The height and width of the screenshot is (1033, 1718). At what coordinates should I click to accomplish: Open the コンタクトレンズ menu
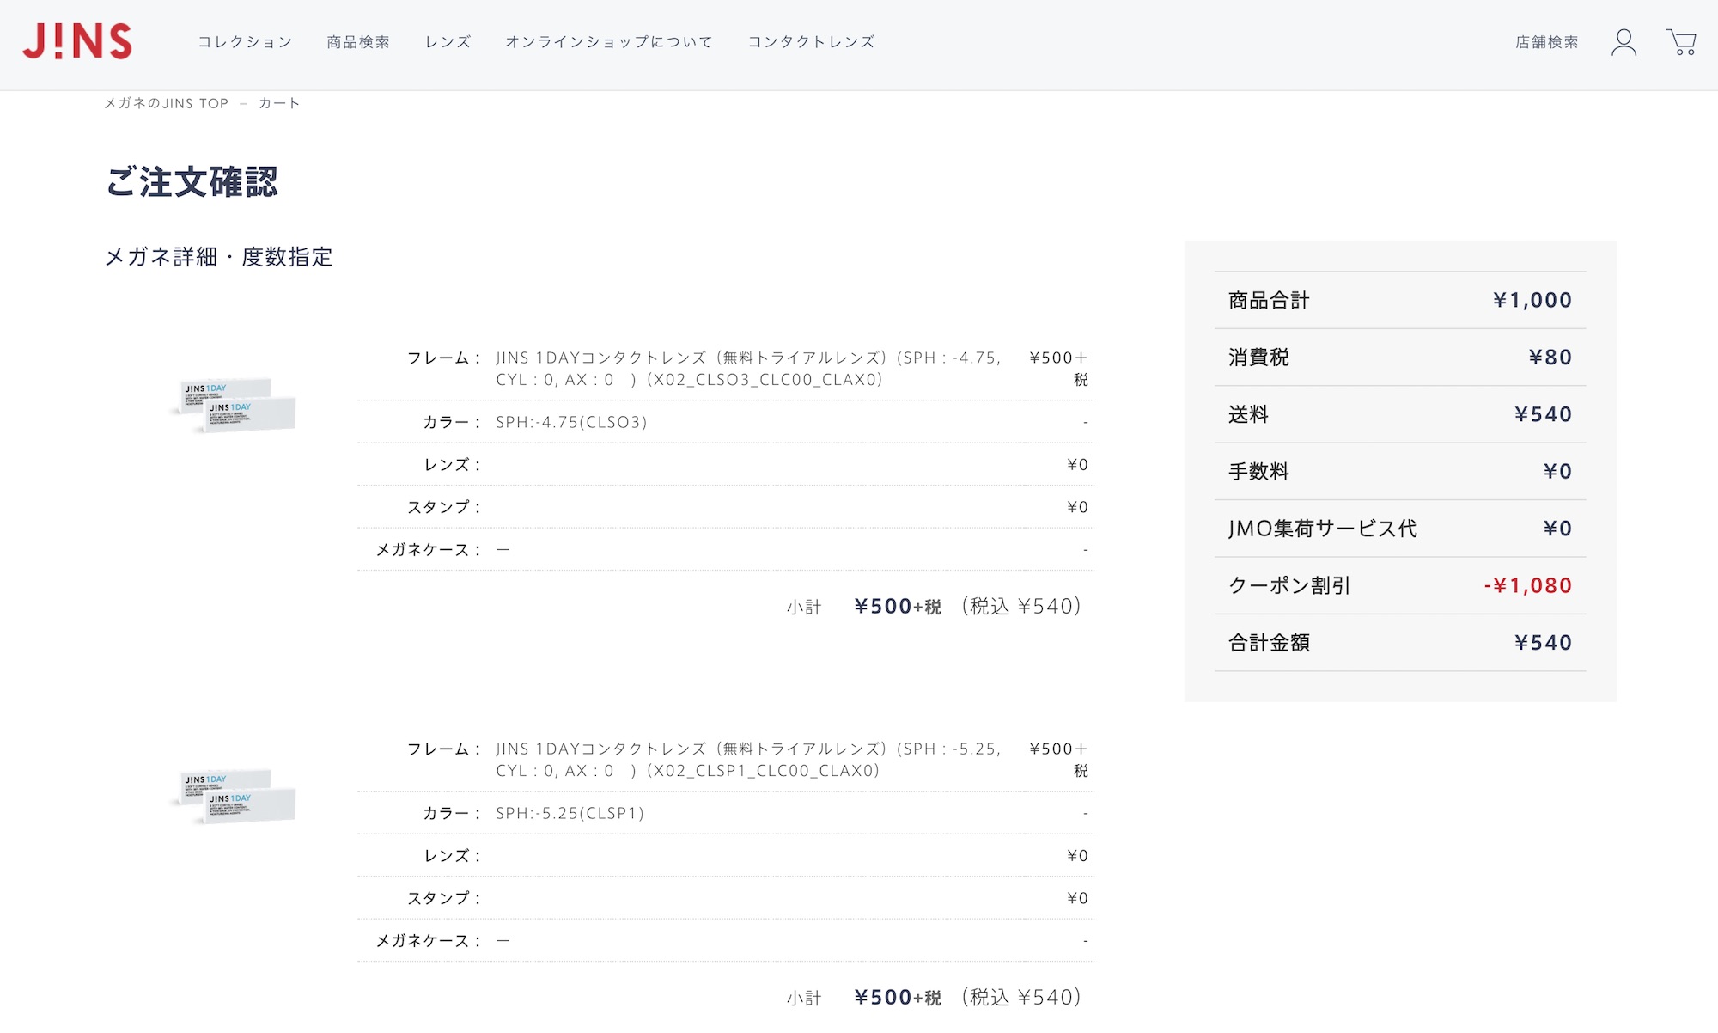point(811,41)
